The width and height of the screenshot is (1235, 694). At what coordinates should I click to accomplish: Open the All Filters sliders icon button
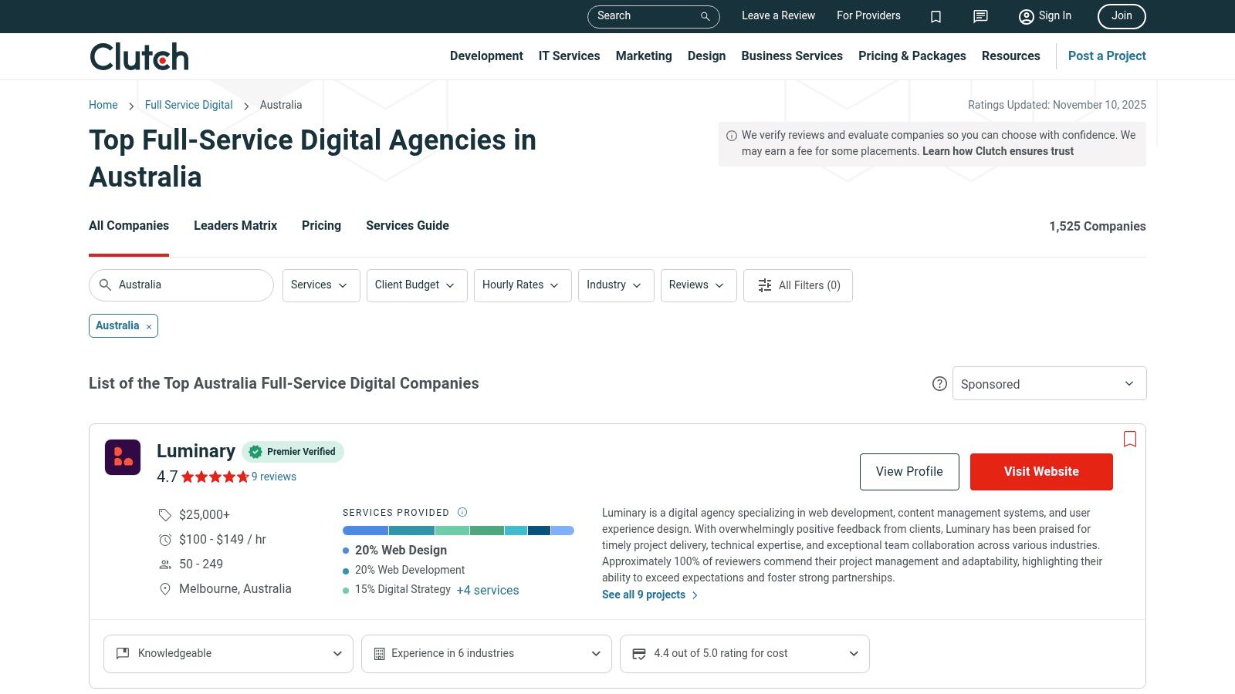[x=798, y=285]
